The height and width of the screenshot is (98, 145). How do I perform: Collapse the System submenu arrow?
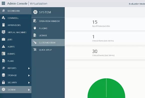pyautogui.click(x=29, y=90)
